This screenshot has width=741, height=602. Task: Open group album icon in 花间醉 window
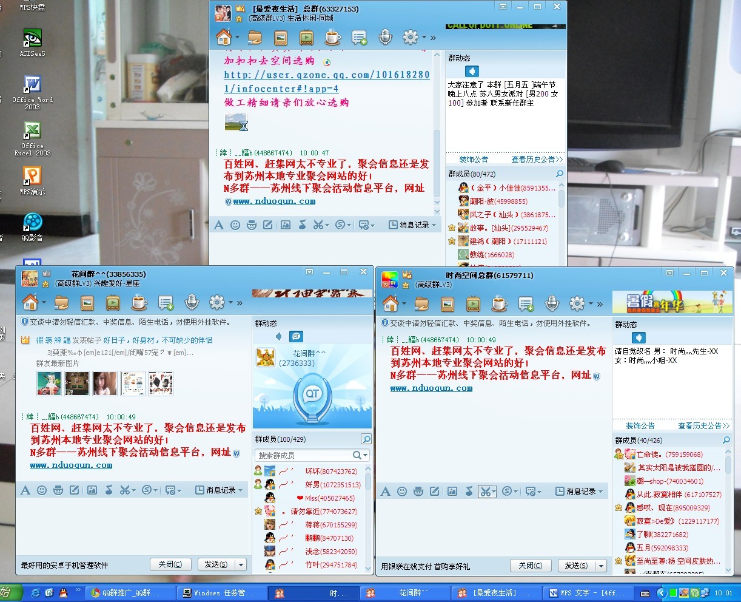pyautogui.click(x=87, y=302)
